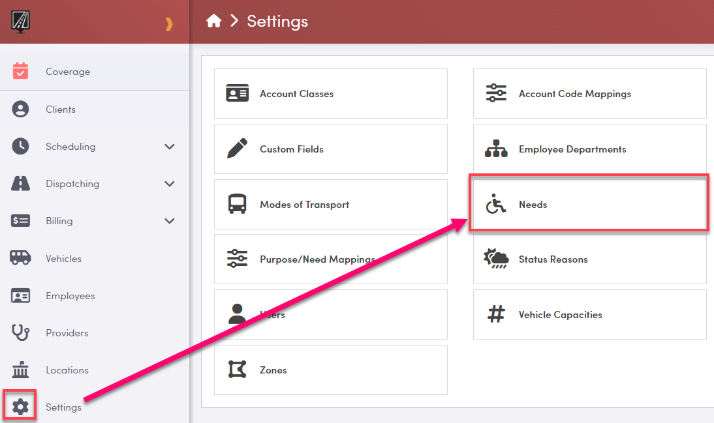
Task: Click the Providers stethoscope icon
Action: [21, 332]
